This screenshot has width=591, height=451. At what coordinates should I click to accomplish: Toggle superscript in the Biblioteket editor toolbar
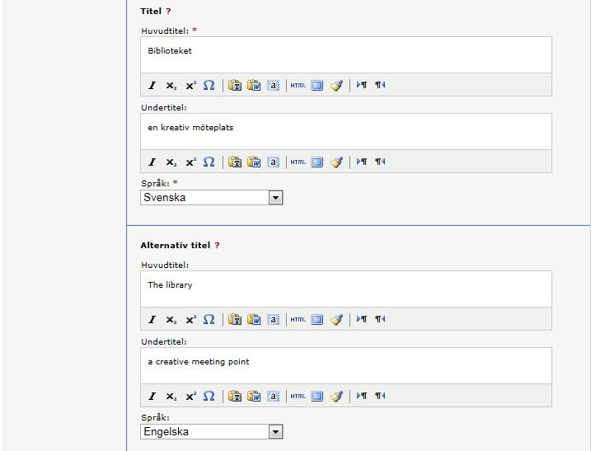(x=190, y=86)
